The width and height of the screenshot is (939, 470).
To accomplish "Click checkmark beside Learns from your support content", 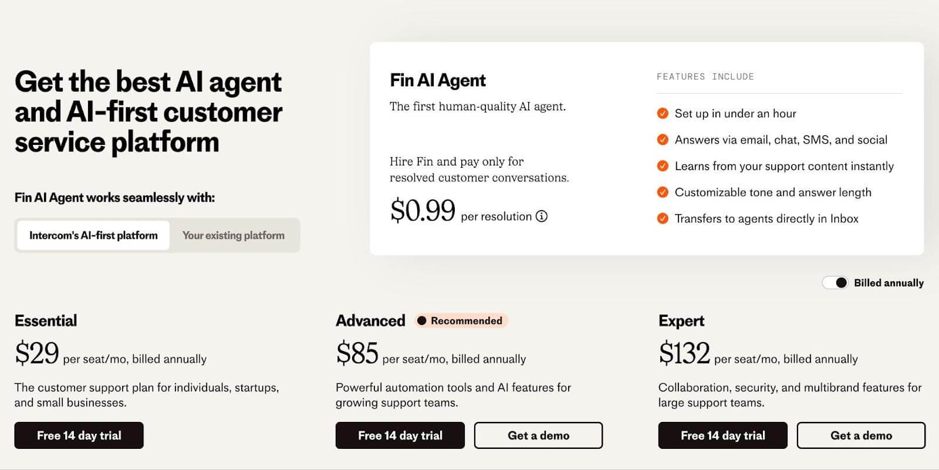I will [663, 166].
